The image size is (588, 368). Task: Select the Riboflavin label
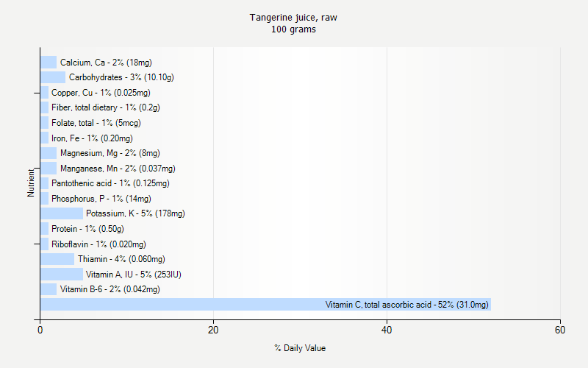[x=98, y=244]
